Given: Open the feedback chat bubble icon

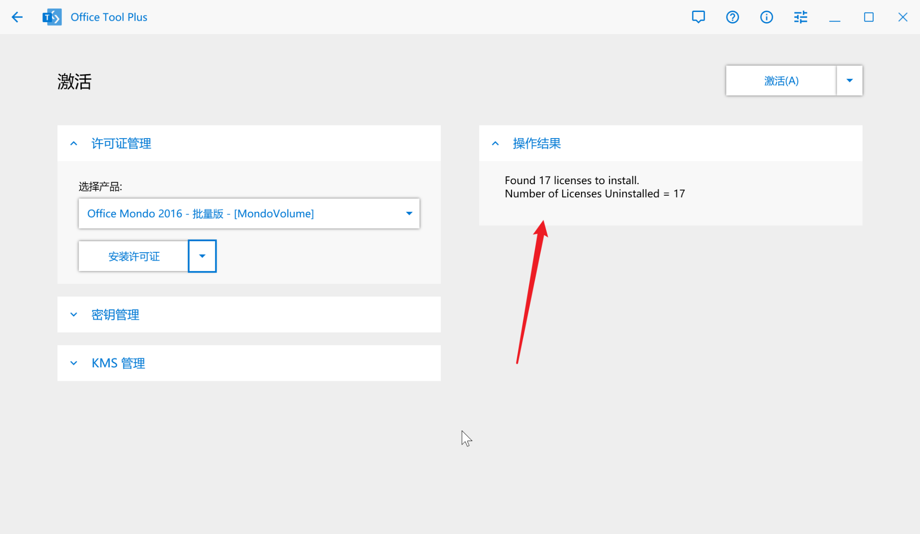Looking at the screenshot, I should point(698,17).
